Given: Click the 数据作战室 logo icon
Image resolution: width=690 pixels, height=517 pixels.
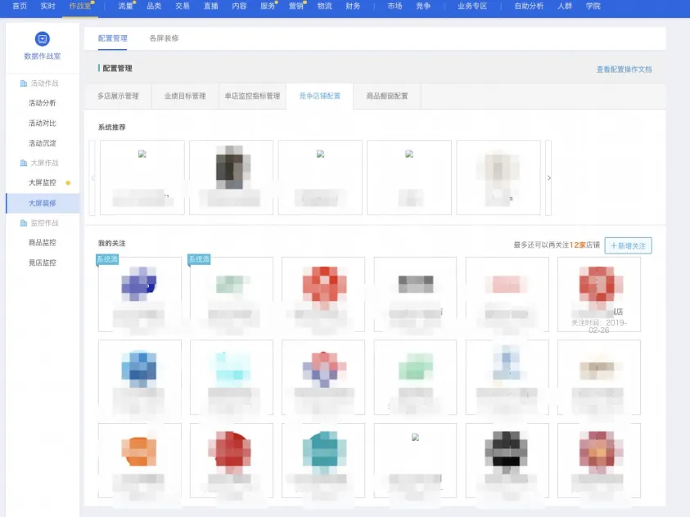Looking at the screenshot, I should pos(43,39).
